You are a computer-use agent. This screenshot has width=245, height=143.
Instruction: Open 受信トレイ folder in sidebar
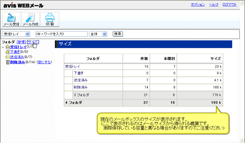[18, 47]
